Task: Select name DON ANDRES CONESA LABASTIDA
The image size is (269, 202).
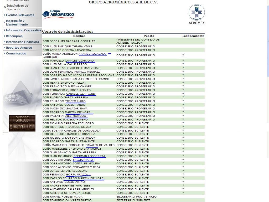Action: pos(67,50)
